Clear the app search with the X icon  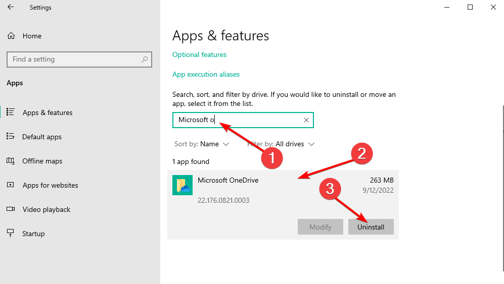point(306,120)
